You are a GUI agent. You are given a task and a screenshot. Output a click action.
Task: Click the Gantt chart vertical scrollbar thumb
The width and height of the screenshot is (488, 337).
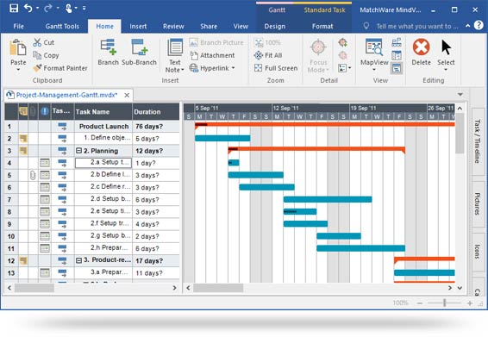click(x=460, y=134)
